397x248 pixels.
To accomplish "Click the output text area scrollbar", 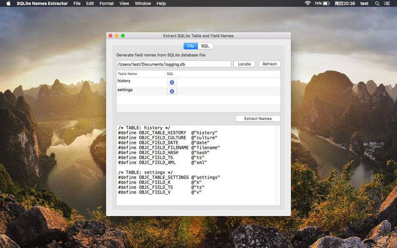I will click(x=278, y=165).
